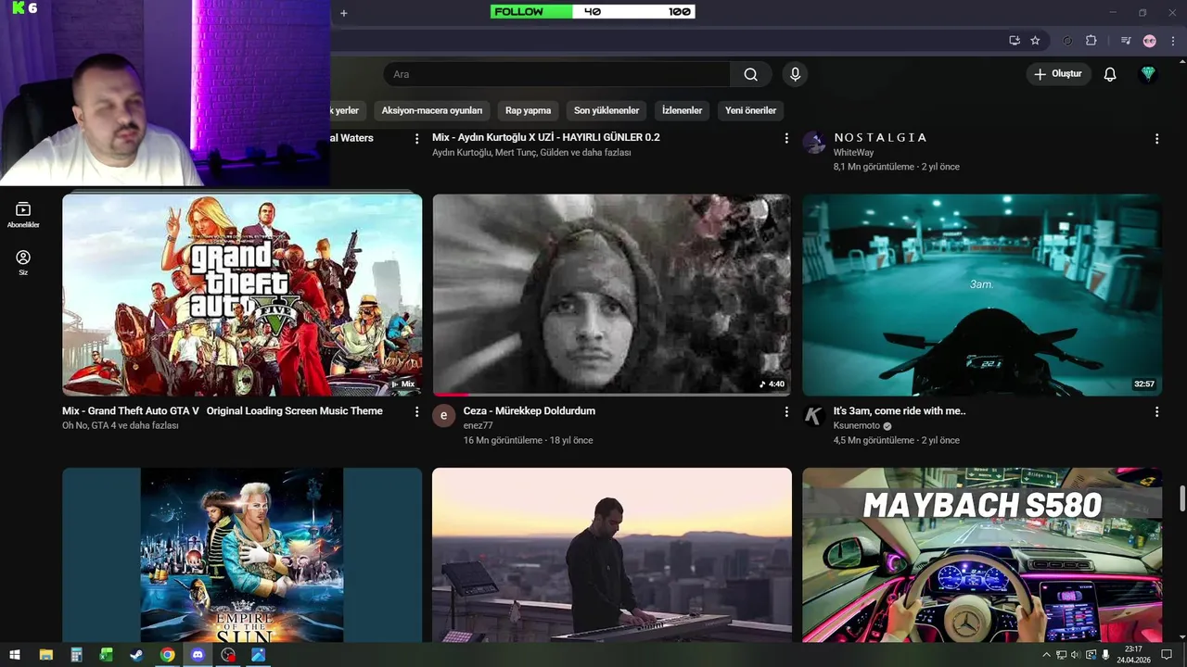Click the YouTube search magnifier button
The width and height of the screenshot is (1187, 667).
click(750, 74)
